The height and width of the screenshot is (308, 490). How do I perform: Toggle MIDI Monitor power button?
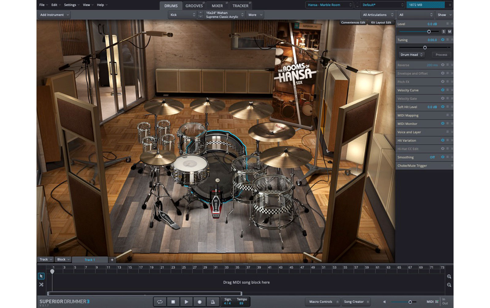coord(443,124)
